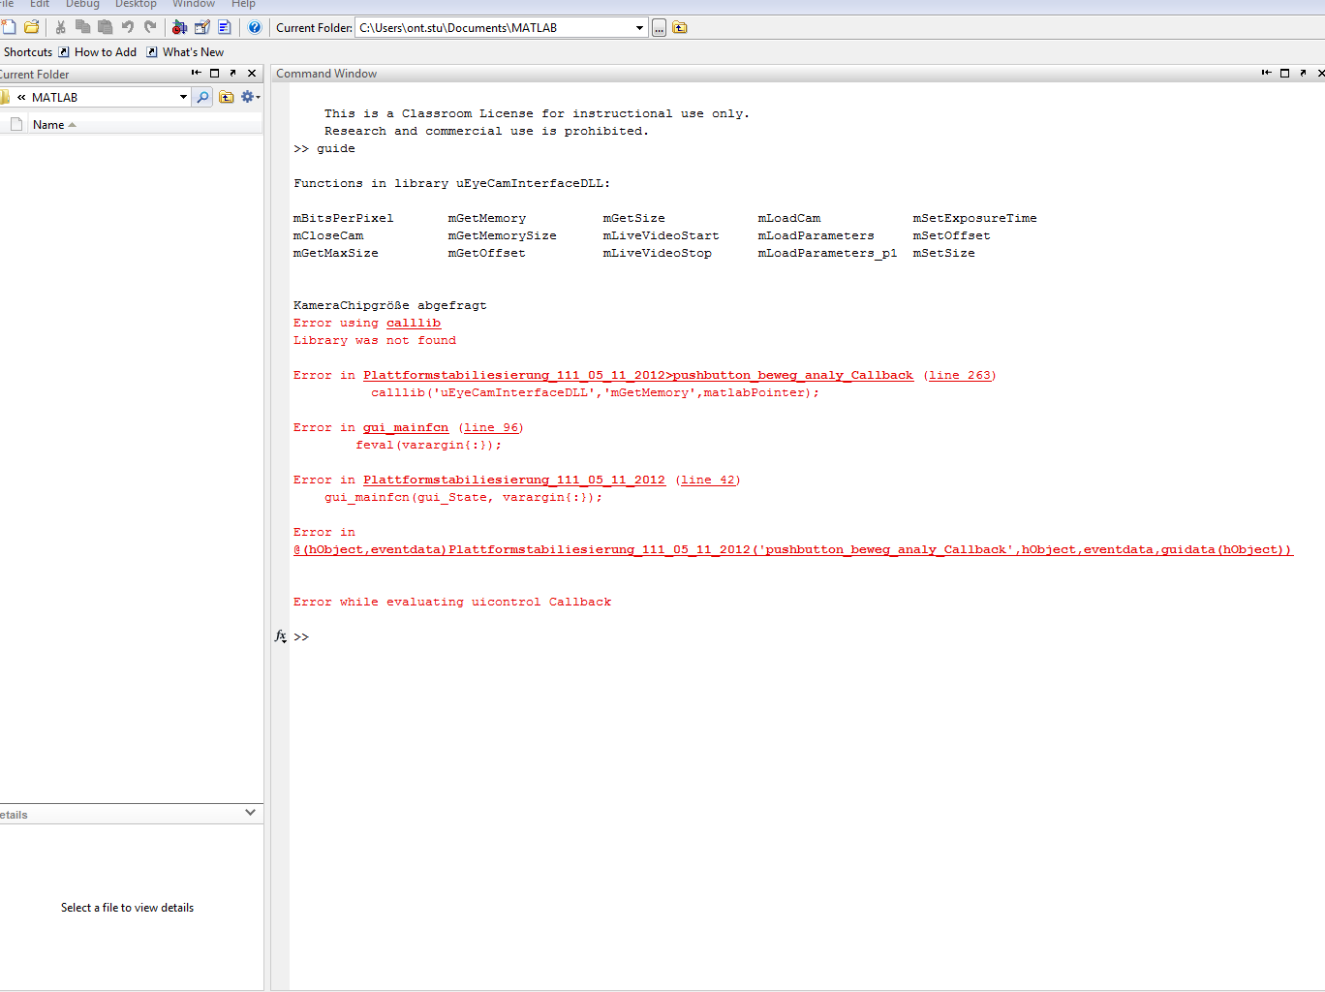Sort files by the Name column header
Viewport: 1325px width, 992px height.
pos(48,124)
